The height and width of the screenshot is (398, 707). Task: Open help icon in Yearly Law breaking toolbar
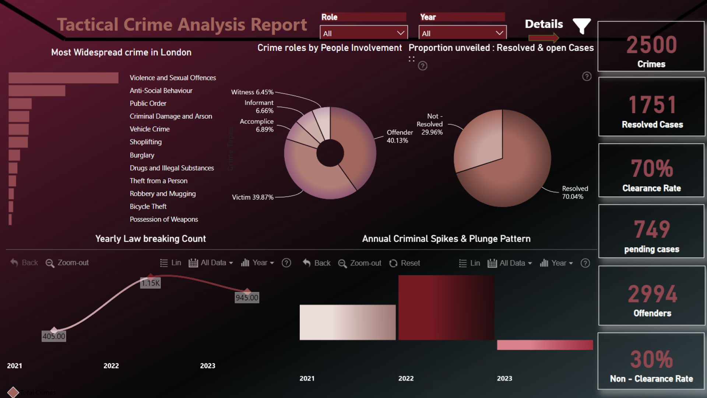pyautogui.click(x=286, y=263)
